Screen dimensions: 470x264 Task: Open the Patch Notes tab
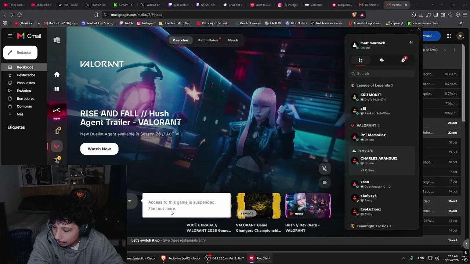pos(208,40)
